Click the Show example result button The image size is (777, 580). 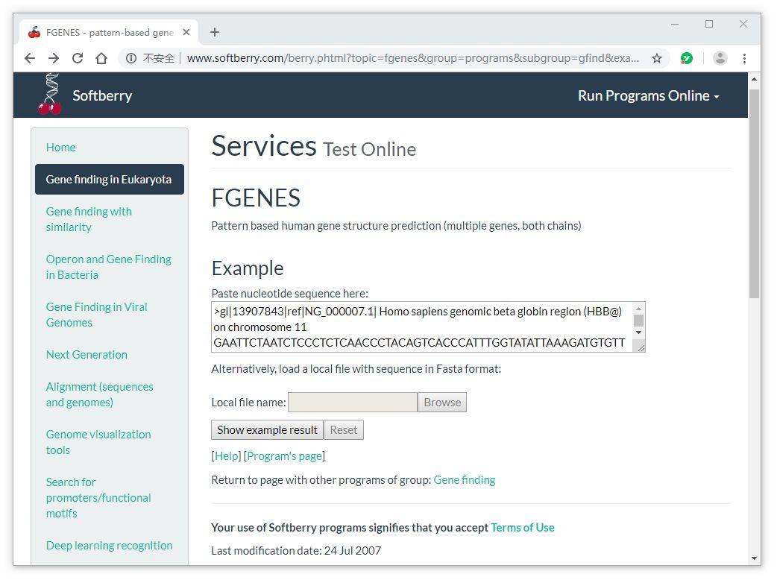coord(267,430)
